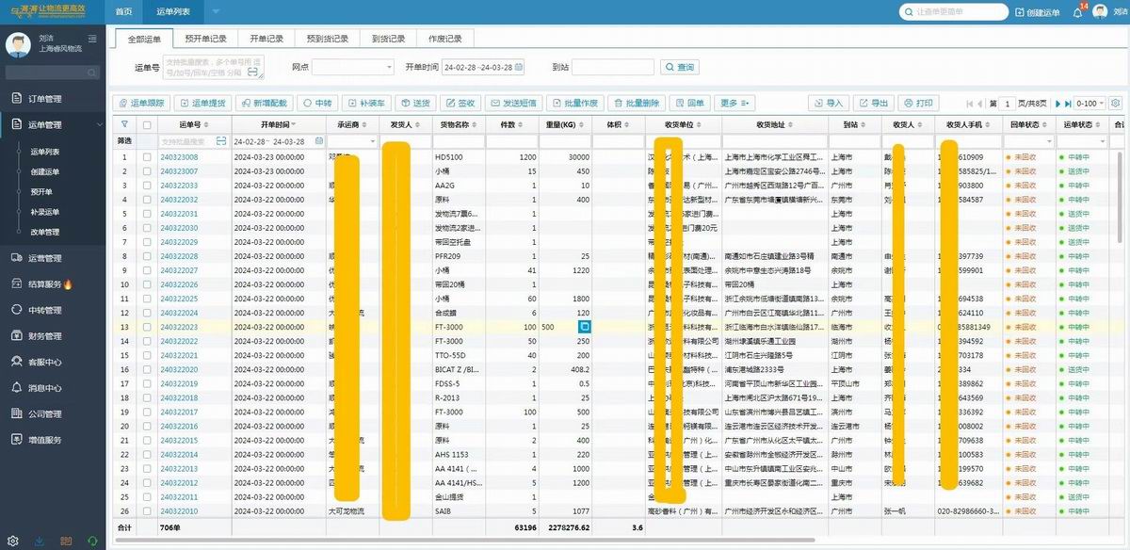Switch to the 预开单记录 tab
This screenshot has width=1130, height=550.
tap(205, 40)
